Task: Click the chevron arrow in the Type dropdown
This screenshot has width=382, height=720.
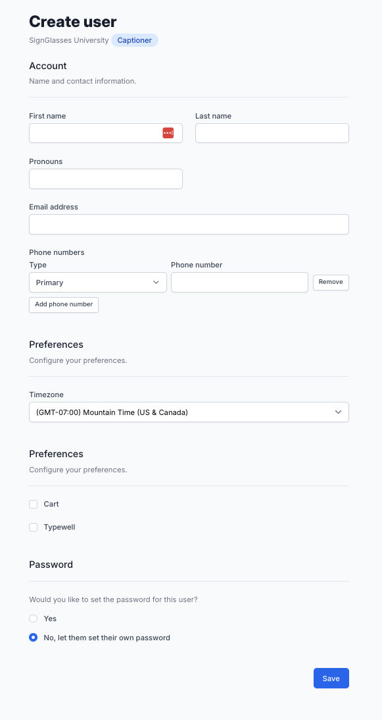Action: tap(156, 283)
